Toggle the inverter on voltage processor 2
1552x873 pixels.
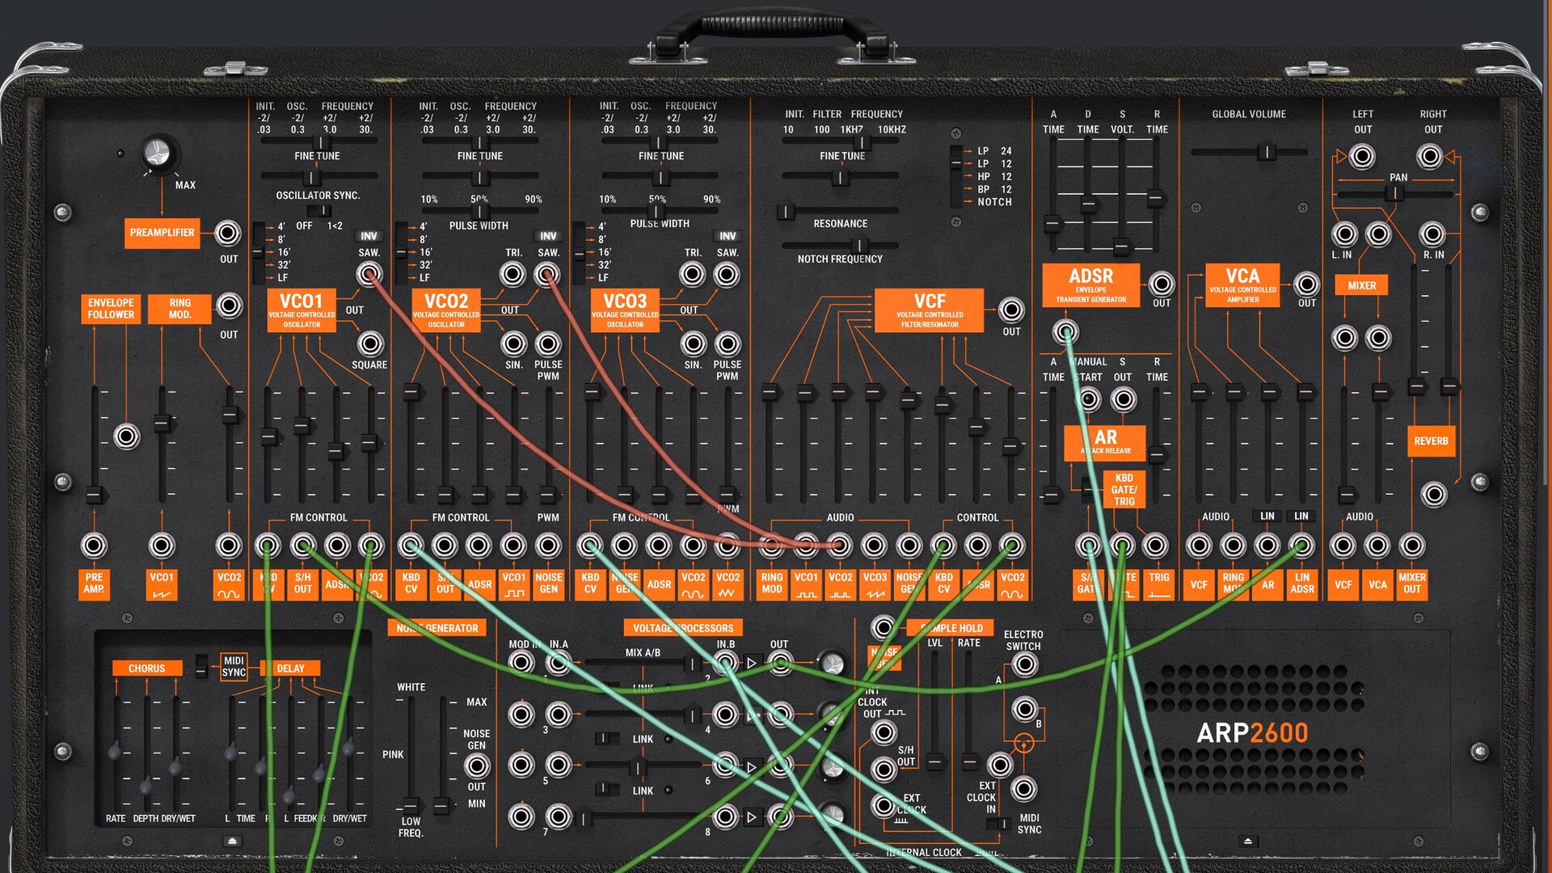click(x=752, y=663)
